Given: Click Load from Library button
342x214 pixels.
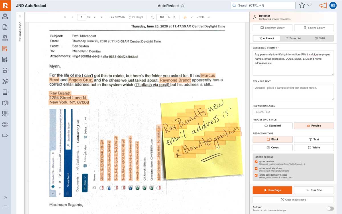Looking at the screenshot, I should [272, 28].
